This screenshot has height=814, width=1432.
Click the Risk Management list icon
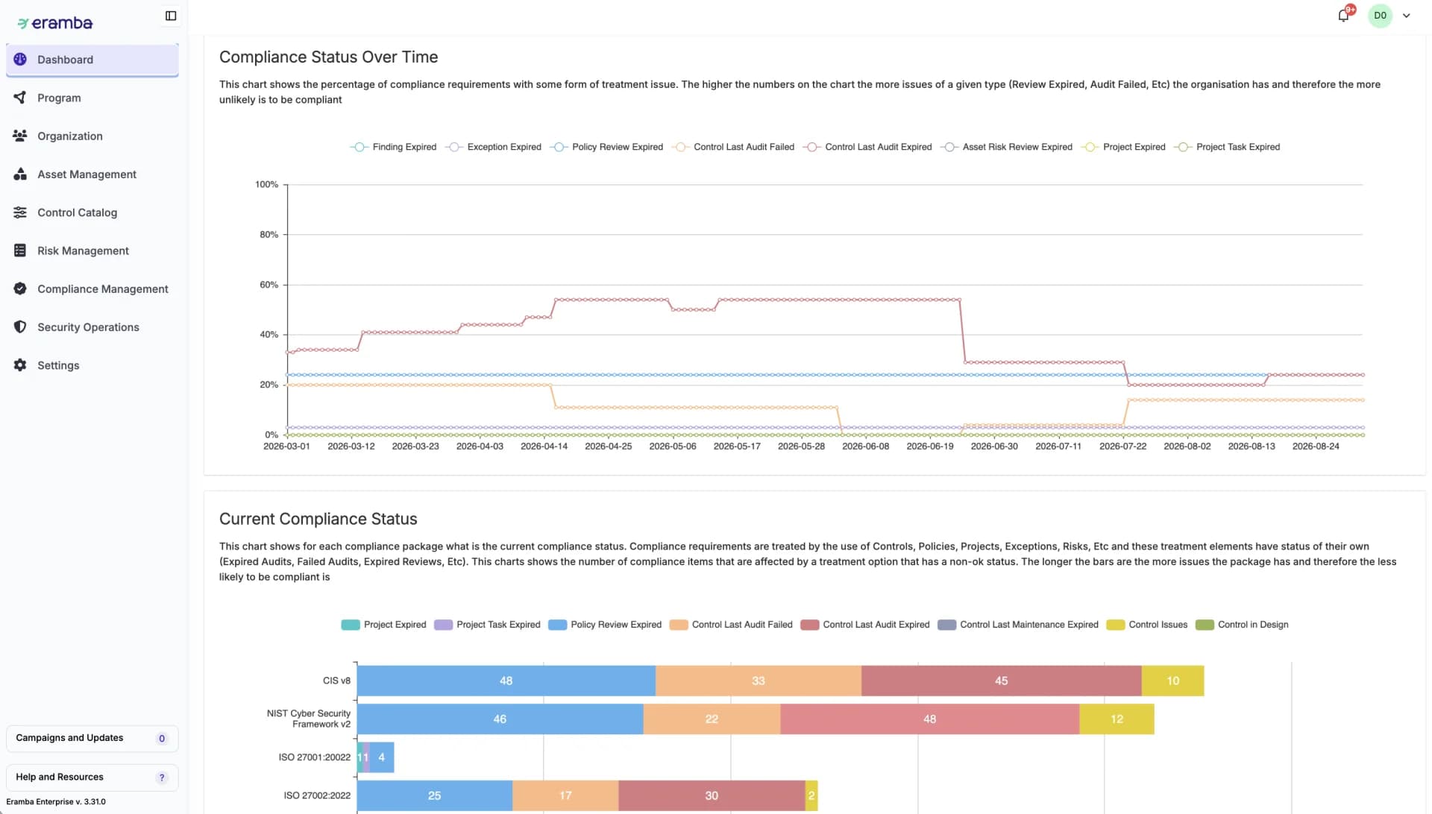[x=20, y=250]
